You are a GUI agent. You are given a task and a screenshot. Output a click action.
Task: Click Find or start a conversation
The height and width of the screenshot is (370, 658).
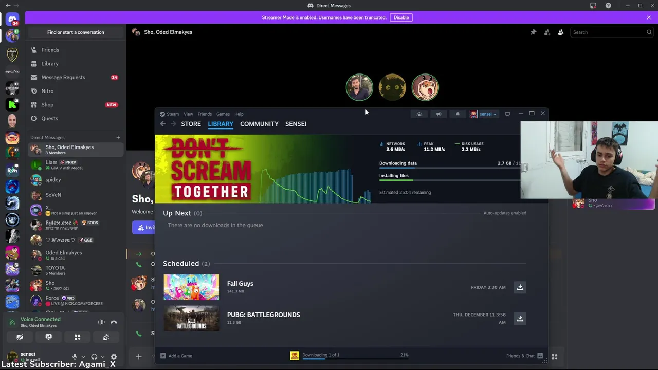click(76, 32)
